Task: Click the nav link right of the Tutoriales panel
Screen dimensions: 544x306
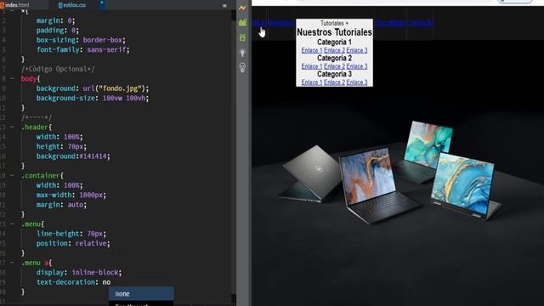Action: point(390,23)
